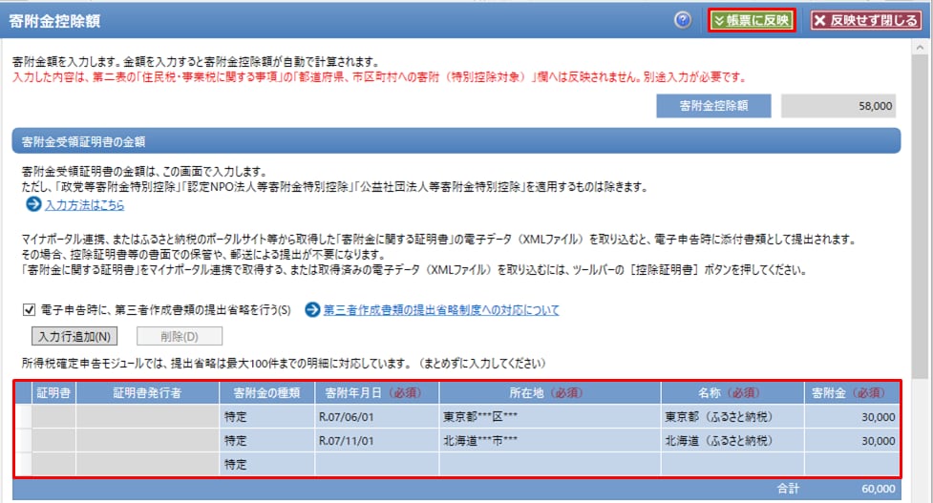Click arrow icon beside 提出省略制度 link

[311, 310]
